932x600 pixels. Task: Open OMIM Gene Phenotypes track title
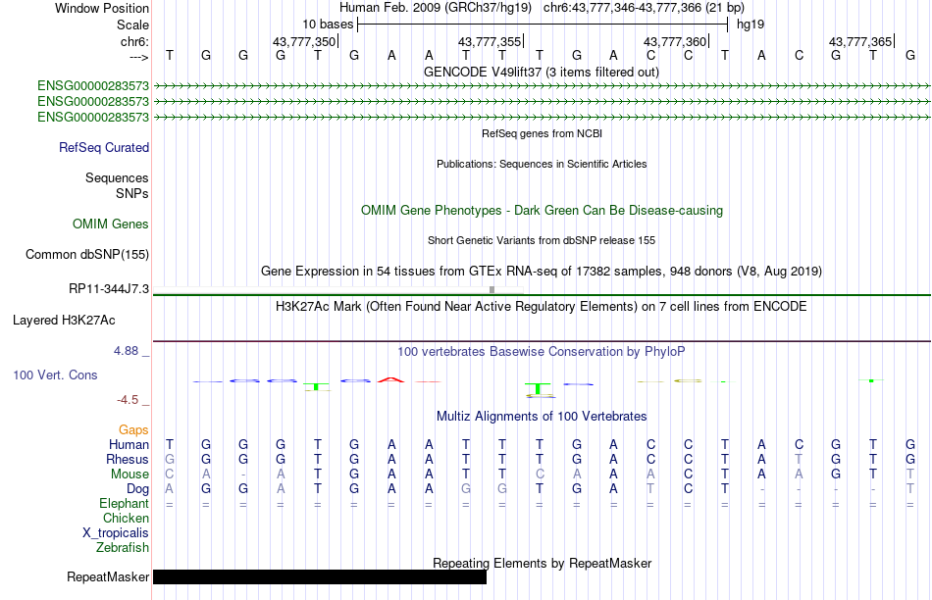(542, 211)
